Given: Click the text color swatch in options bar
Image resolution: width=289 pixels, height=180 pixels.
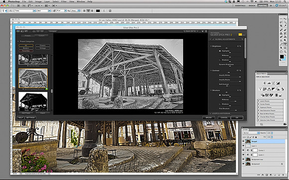Looking at the screenshot, I should click(98, 10).
